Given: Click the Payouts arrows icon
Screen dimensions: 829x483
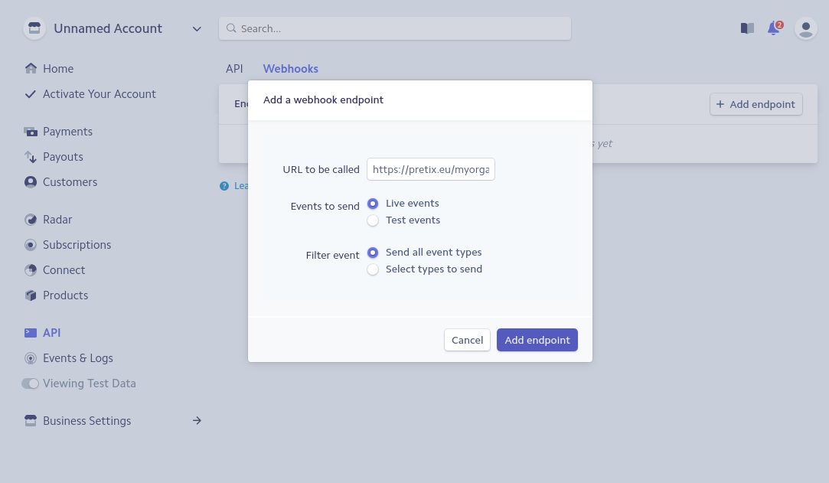Looking at the screenshot, I should pos(31,157).
